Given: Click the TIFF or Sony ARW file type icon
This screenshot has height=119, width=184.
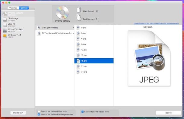Looking at the screenshot, I should pyautogui.click(x=39, y=33).
